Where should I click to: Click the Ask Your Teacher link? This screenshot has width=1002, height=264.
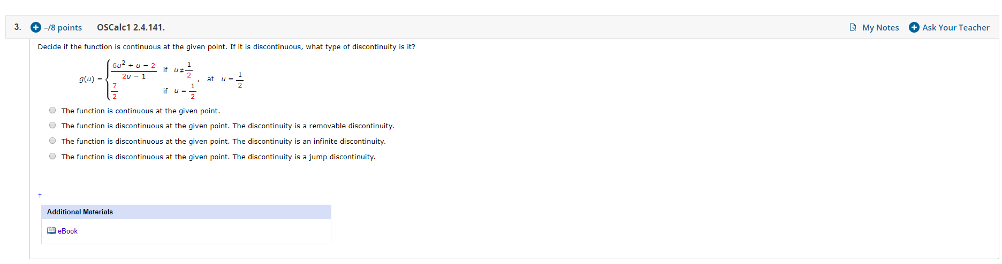click(956, 27)
